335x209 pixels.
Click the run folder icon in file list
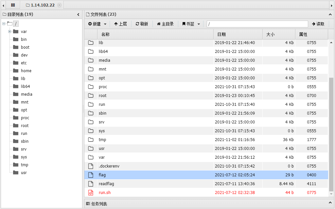[x=91, y=104]
